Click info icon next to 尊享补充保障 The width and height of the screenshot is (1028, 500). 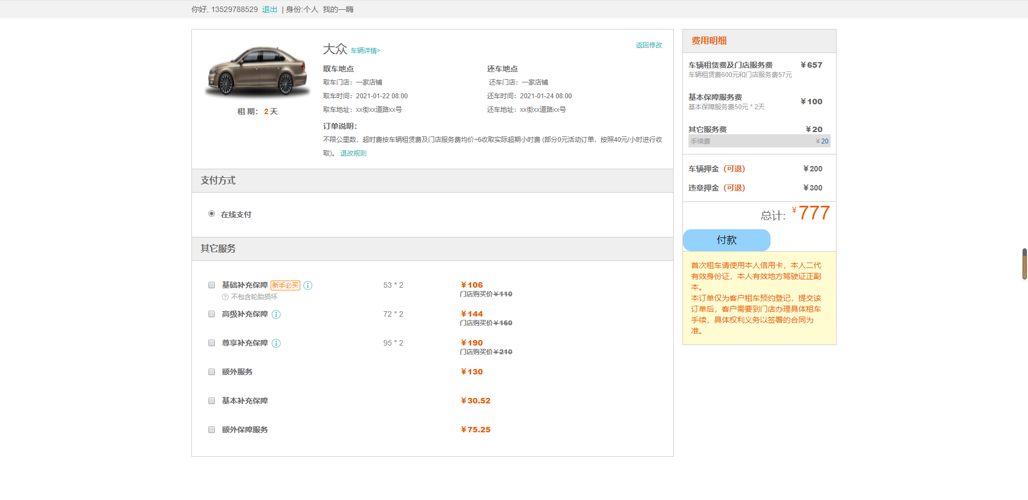click(276, 343)
